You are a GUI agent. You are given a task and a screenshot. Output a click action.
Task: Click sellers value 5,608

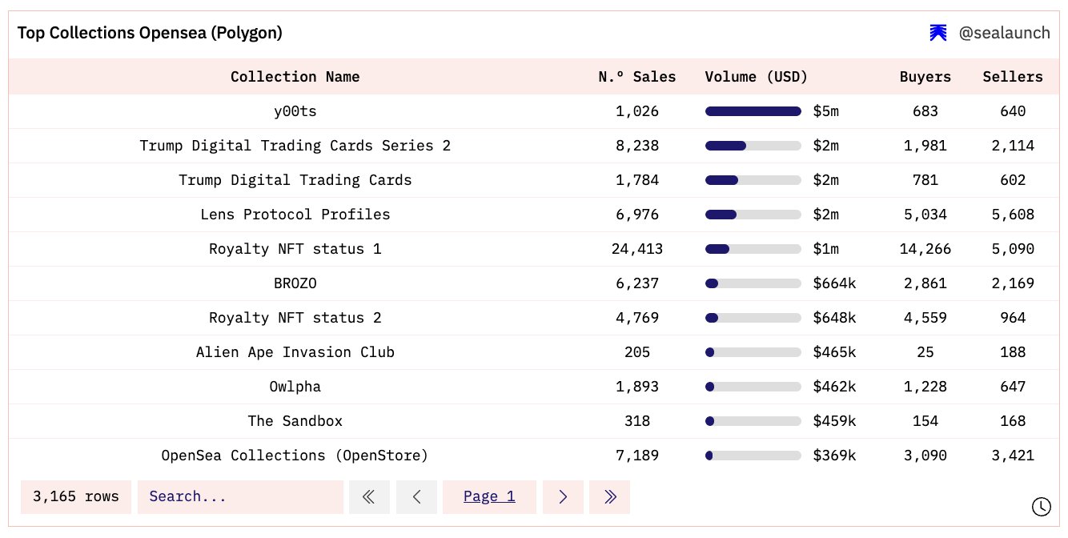[1013, 215]
